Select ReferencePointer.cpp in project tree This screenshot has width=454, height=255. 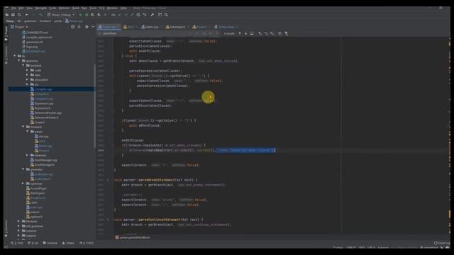[48, 113]
